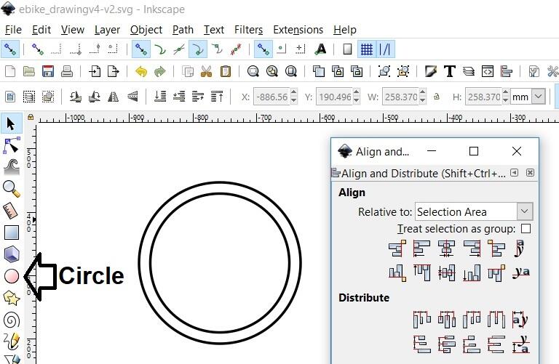
Task: Click the guides lock icon by ruler
Action: [x=31, y=117]
